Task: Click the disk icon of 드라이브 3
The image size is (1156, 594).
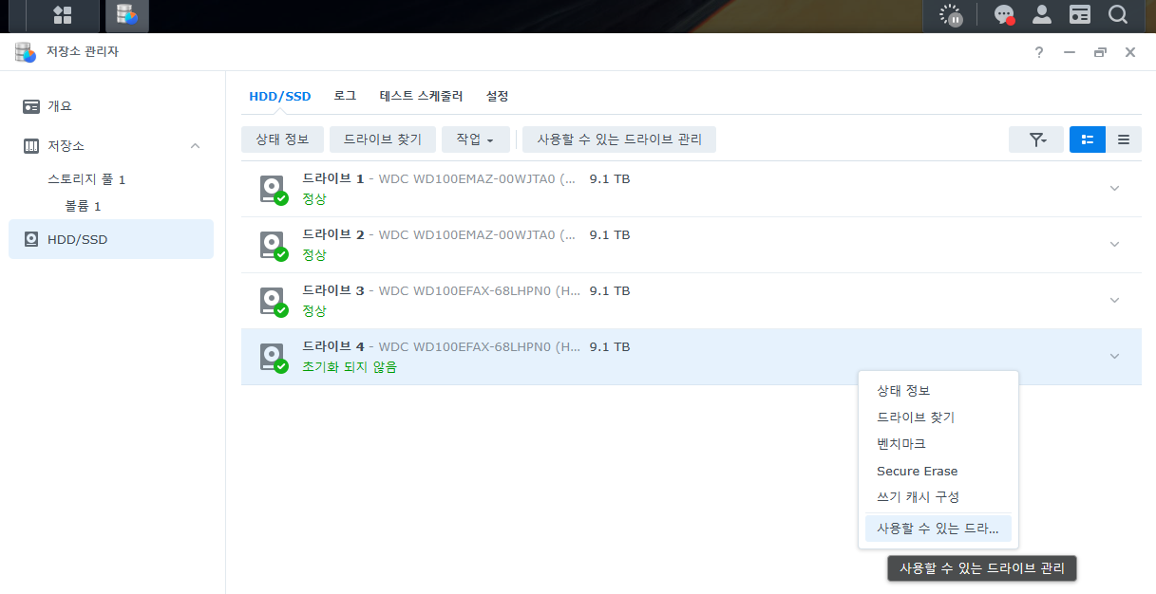Action: [274, 301]
